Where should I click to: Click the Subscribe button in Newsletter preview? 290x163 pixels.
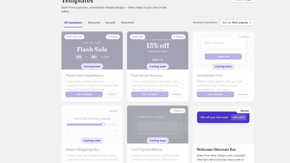223,57
